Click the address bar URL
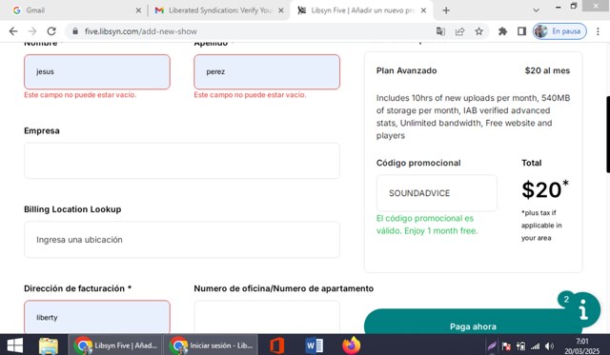 click(x=141, y=31)
